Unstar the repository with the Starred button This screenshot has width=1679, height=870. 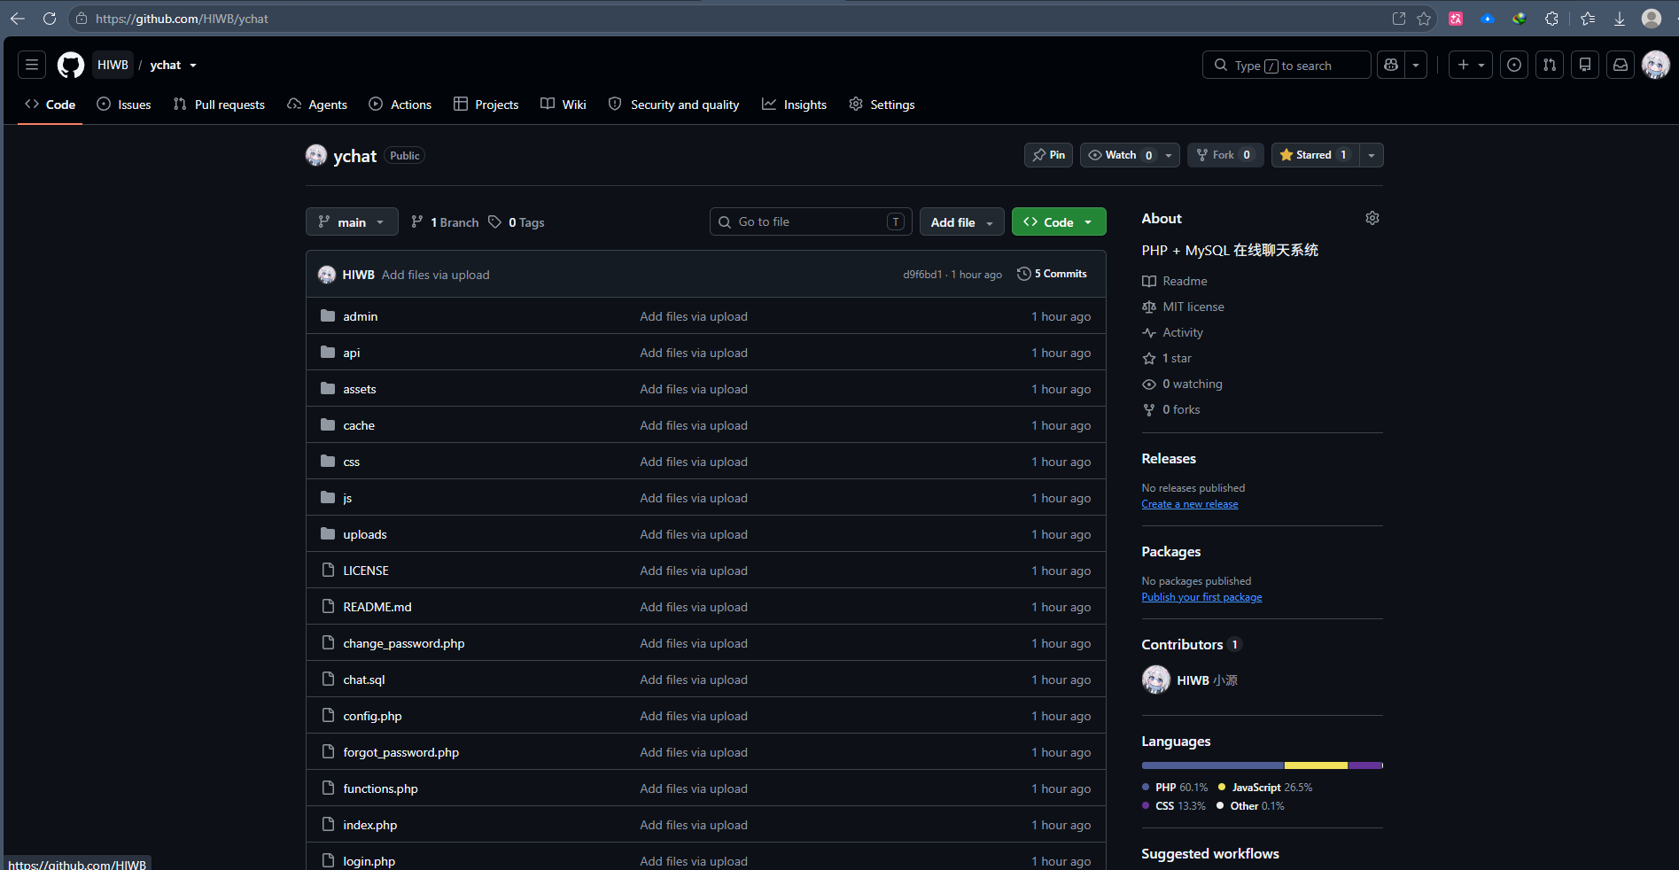(x=1315, y=155)
